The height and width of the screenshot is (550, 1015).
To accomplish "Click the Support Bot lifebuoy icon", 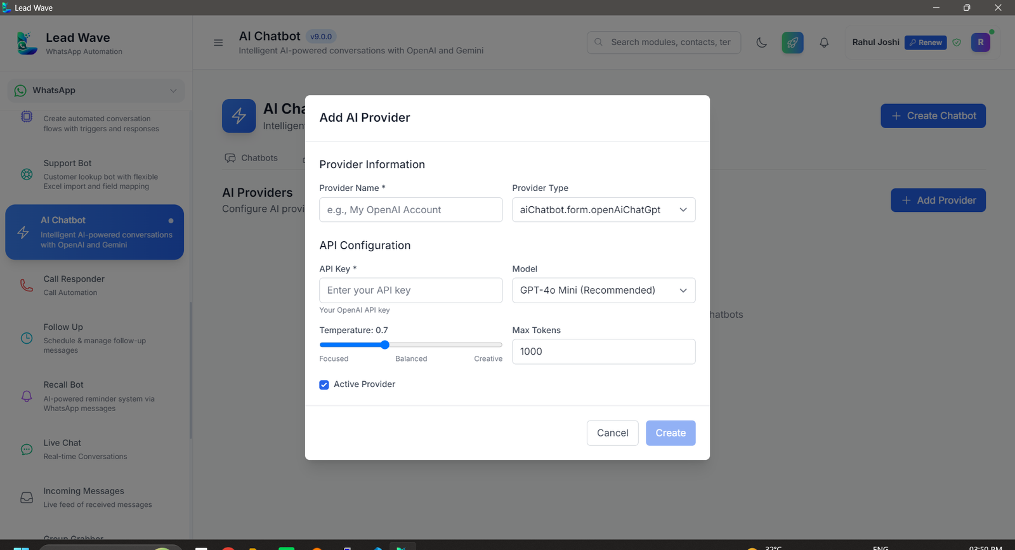I will coord(27,174).
